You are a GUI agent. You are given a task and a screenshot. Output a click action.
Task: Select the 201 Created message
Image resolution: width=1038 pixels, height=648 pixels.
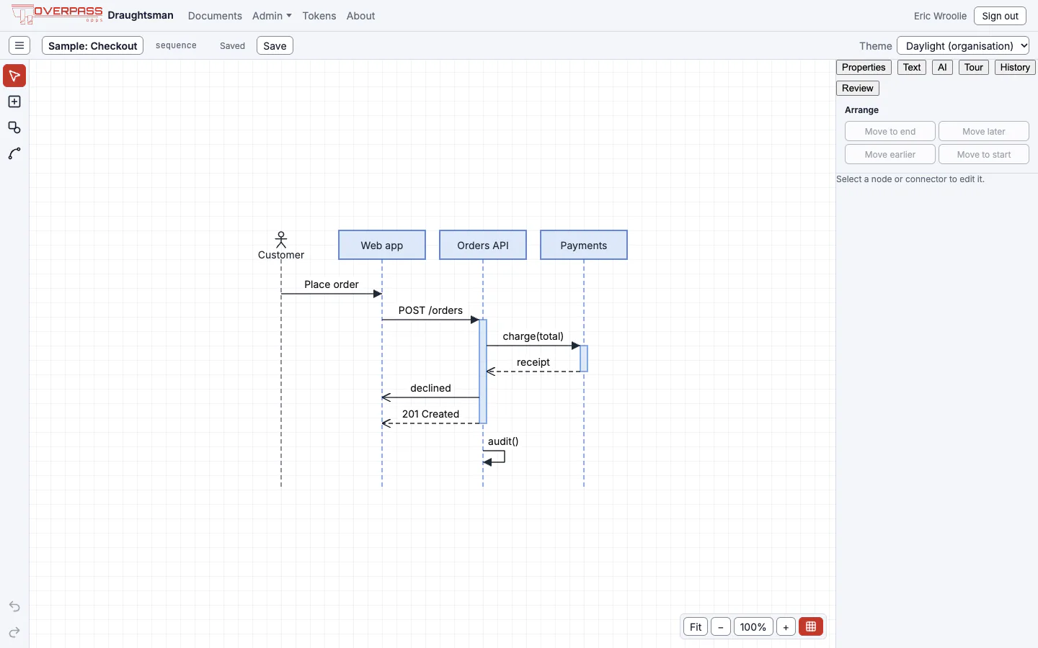430,414
